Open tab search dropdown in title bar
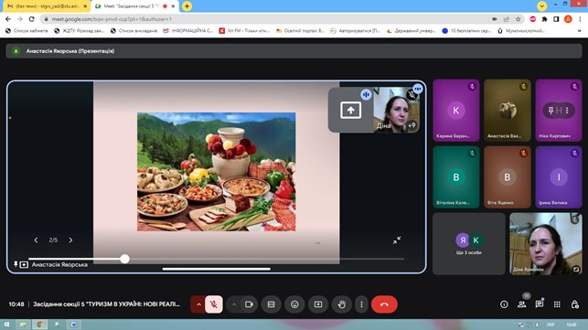This screenshot has width=588, height=330. [x=542, y=6]
